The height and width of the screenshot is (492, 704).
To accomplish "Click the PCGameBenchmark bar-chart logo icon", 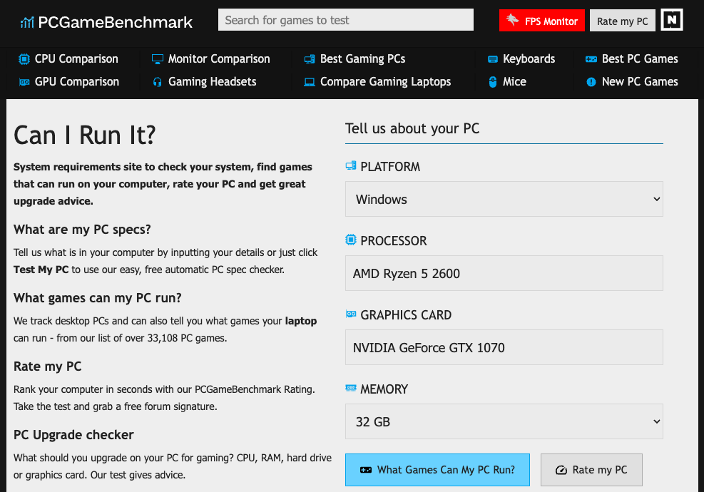I will coord(27,22).
